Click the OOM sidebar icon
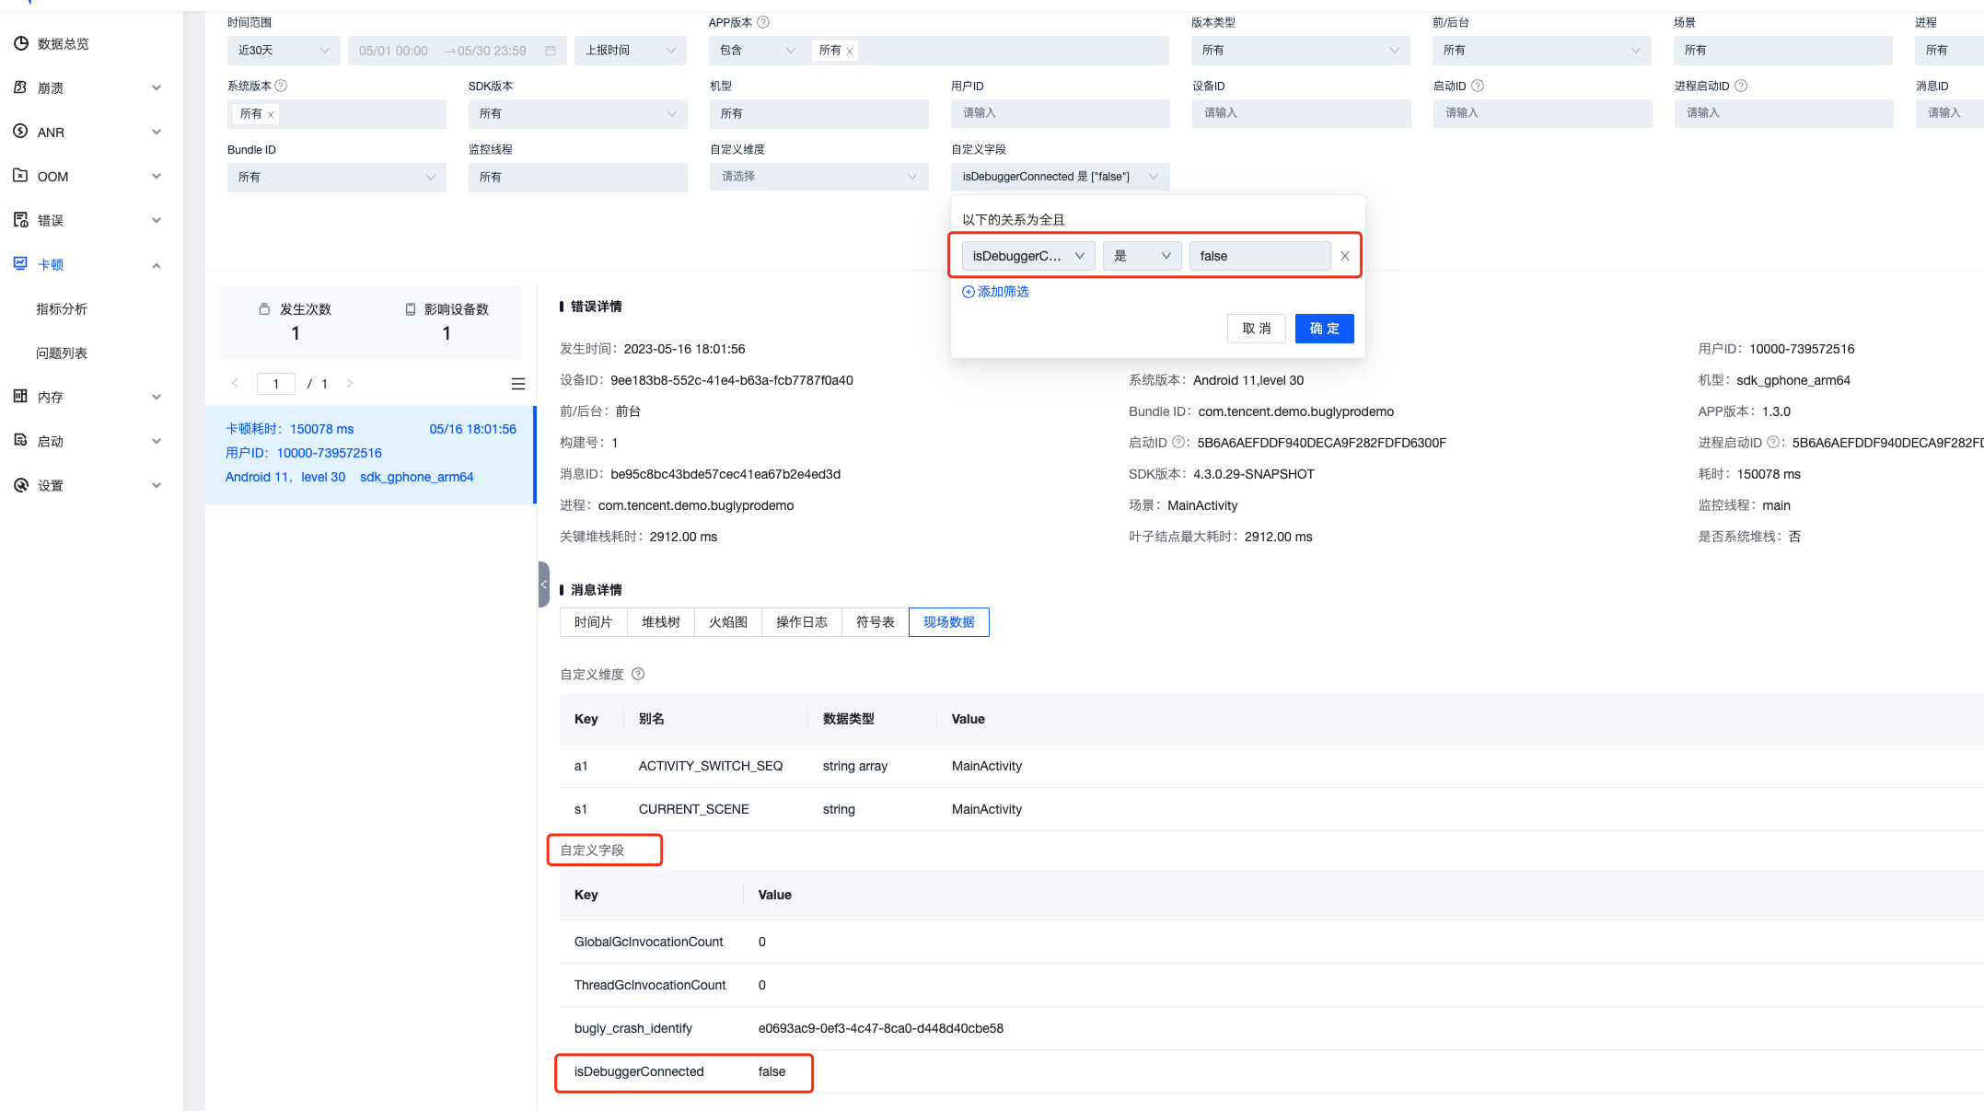 (x=20, y=175)
